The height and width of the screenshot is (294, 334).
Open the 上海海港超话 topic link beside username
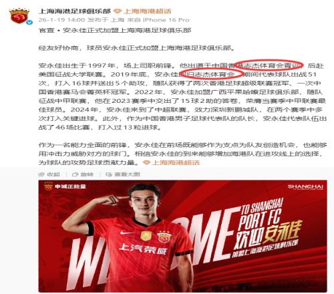[x=148, y=11]
